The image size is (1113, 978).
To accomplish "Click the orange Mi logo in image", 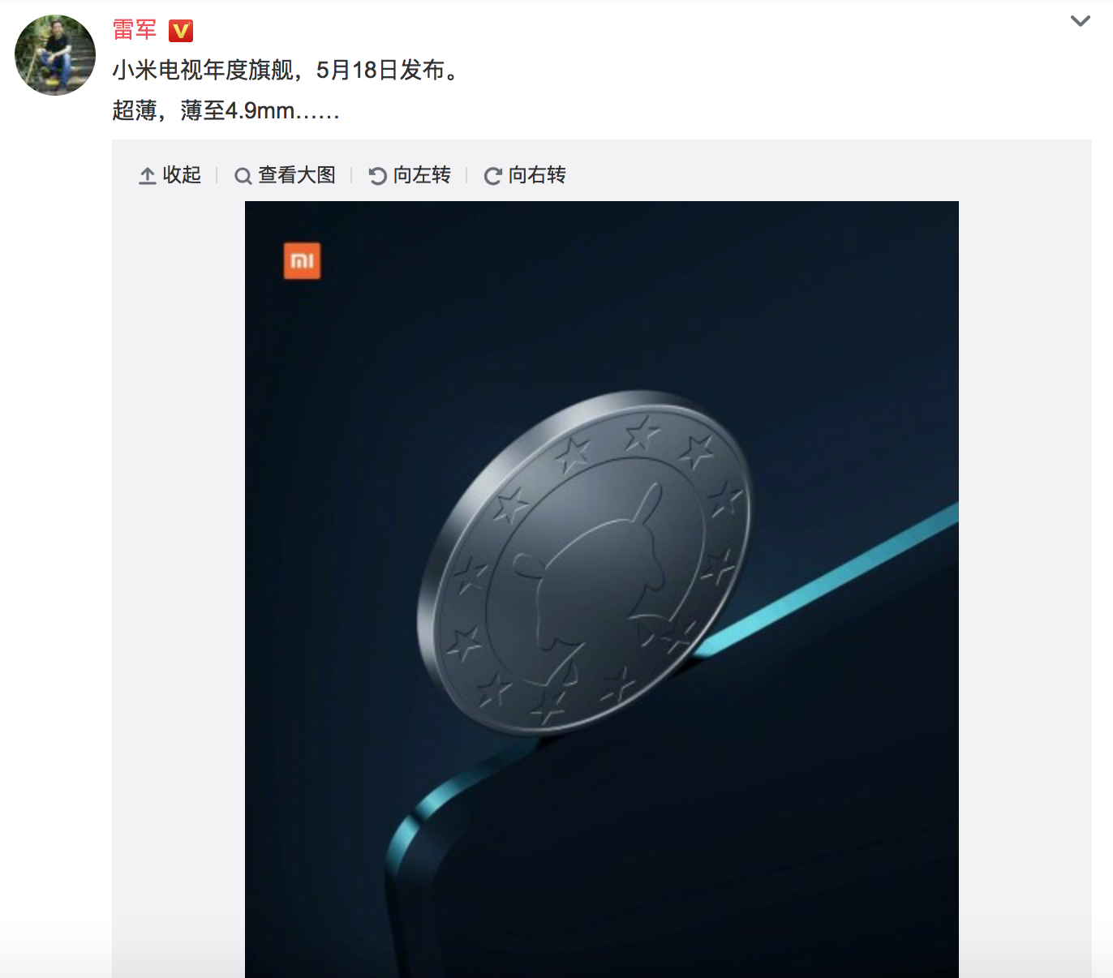I will pyautogui.click(x=302, y=260).
